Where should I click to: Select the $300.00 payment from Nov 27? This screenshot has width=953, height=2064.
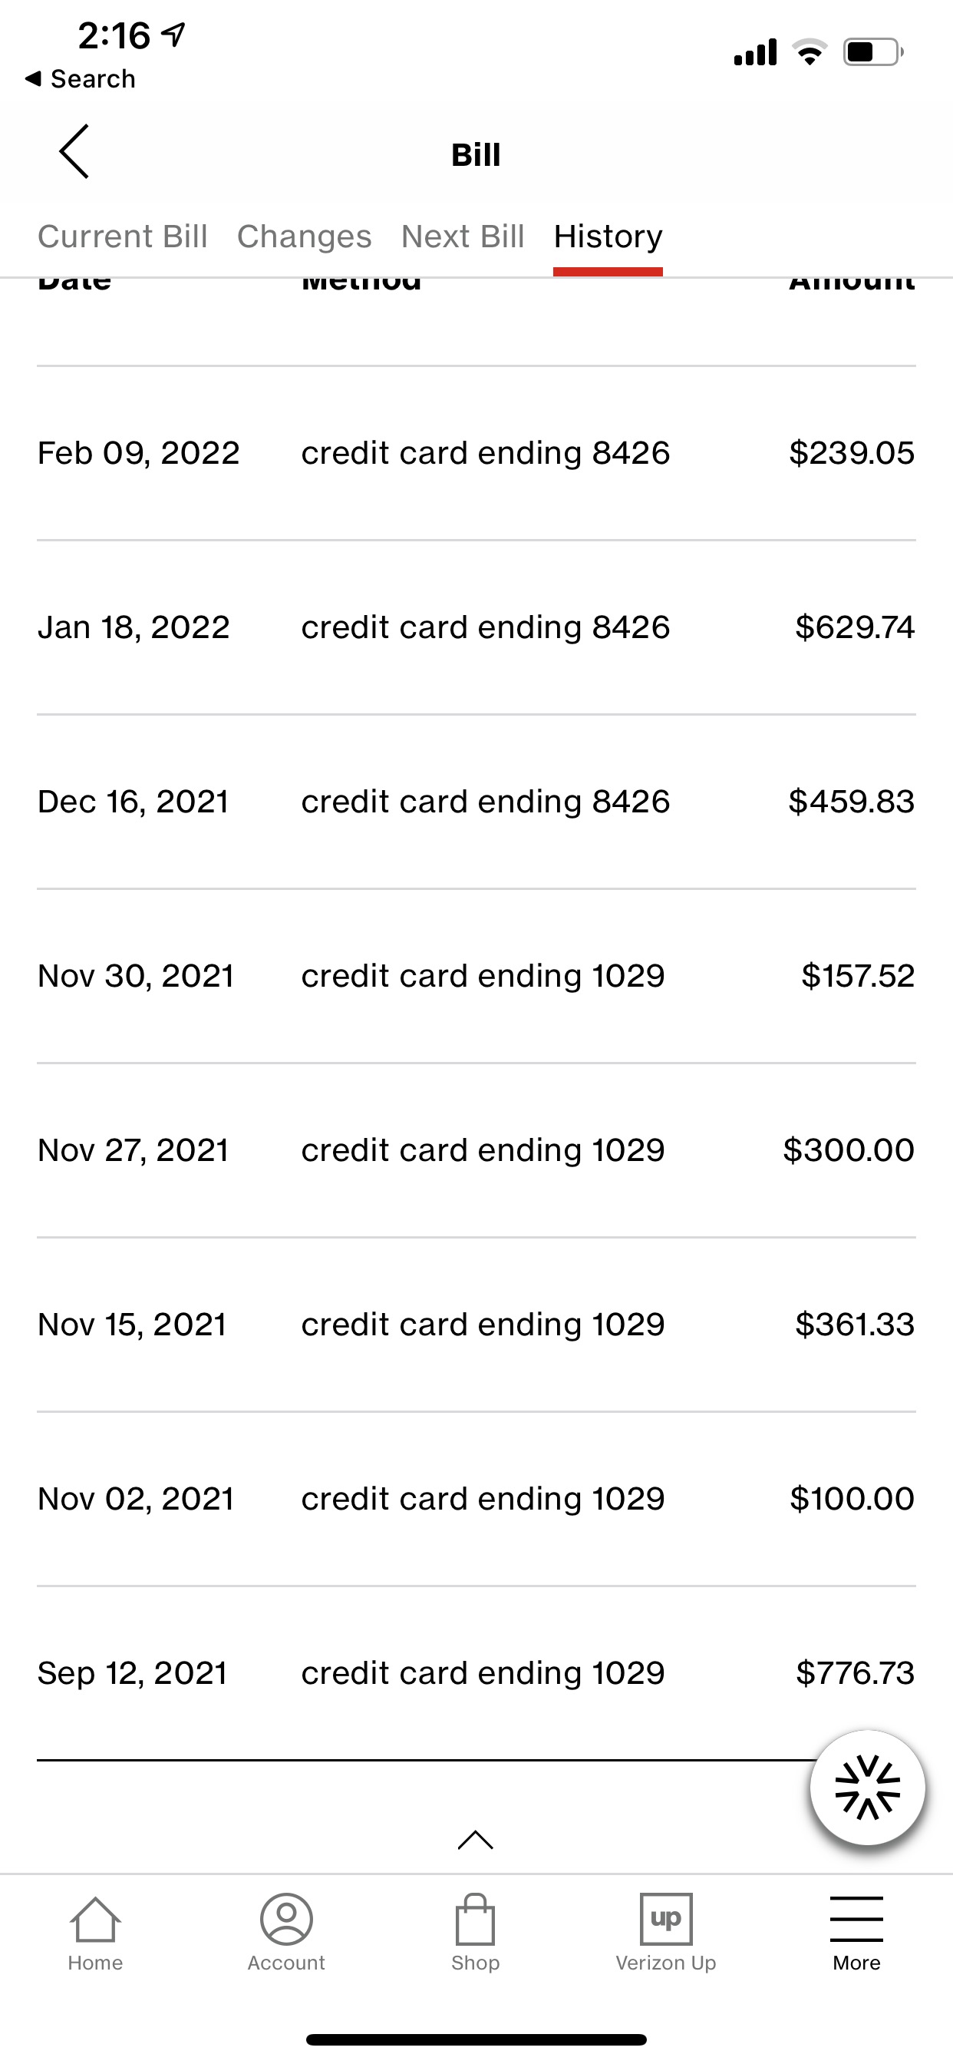(476, 1150)
